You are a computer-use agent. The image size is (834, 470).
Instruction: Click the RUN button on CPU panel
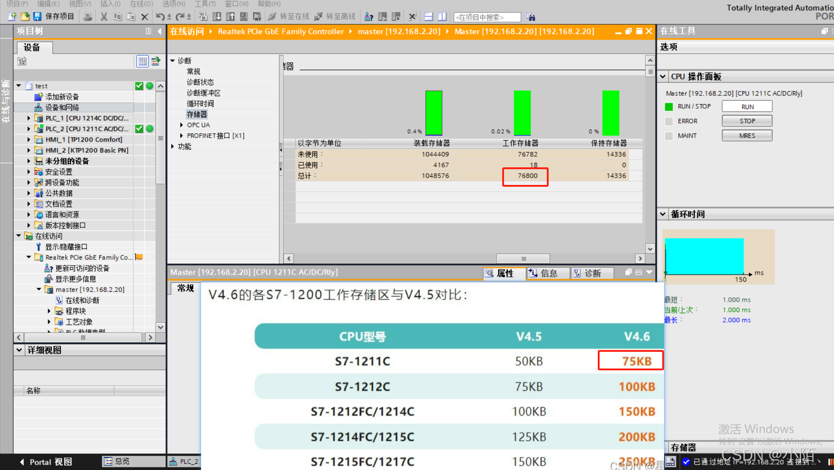click(747, 106)
